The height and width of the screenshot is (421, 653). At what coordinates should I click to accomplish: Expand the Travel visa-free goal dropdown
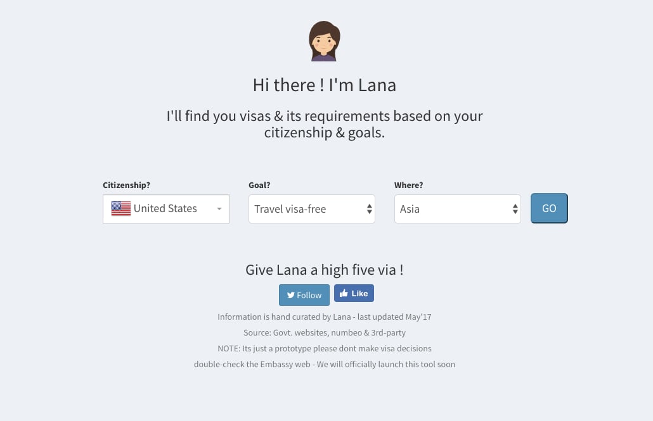coord(312,209)
